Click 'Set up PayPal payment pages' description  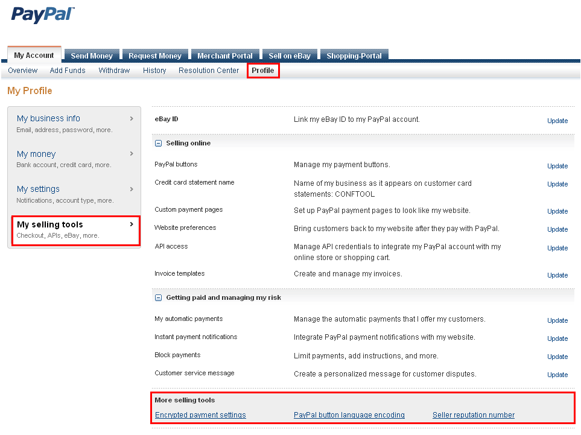point(382,211)
